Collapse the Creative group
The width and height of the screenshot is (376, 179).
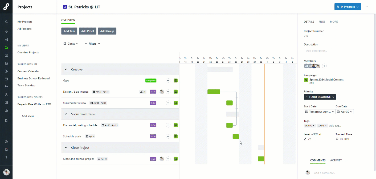coord(66,69)
